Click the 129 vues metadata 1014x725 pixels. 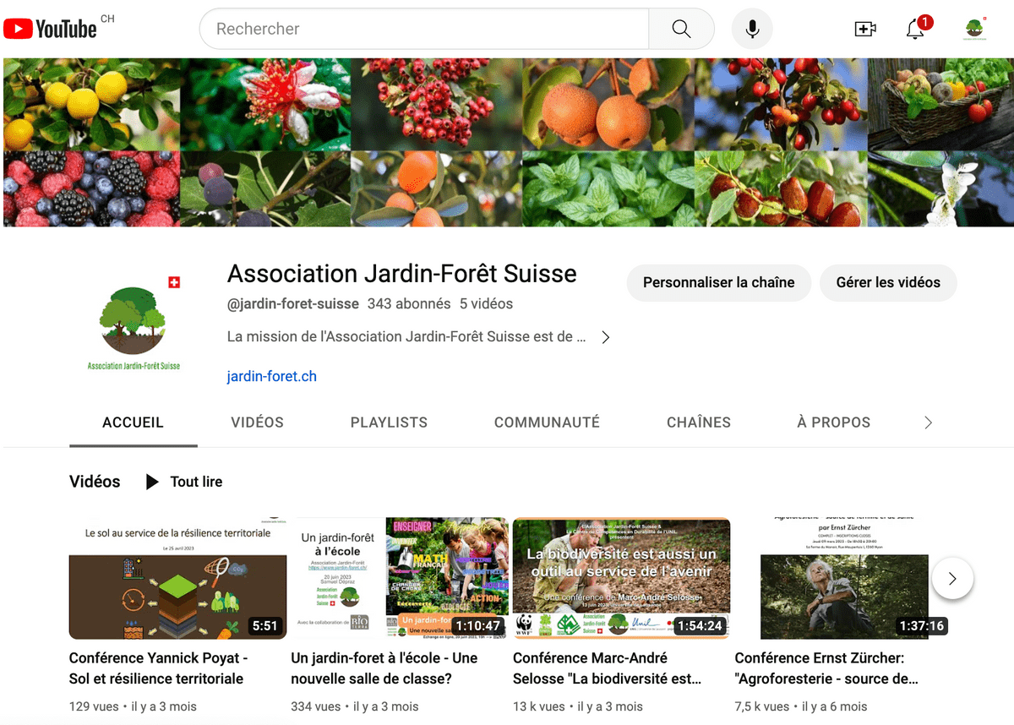click(x=95, y=706)
